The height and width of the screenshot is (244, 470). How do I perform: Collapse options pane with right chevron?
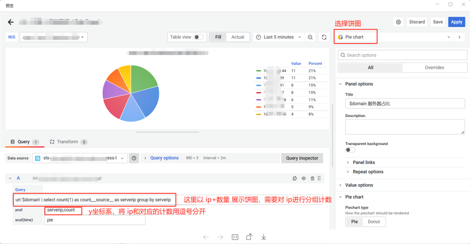(460, 37)
